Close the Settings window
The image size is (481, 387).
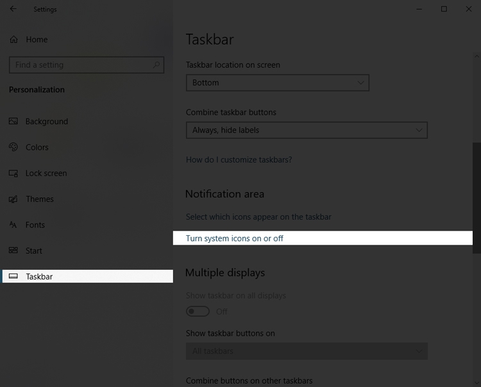tap(469, 9)
